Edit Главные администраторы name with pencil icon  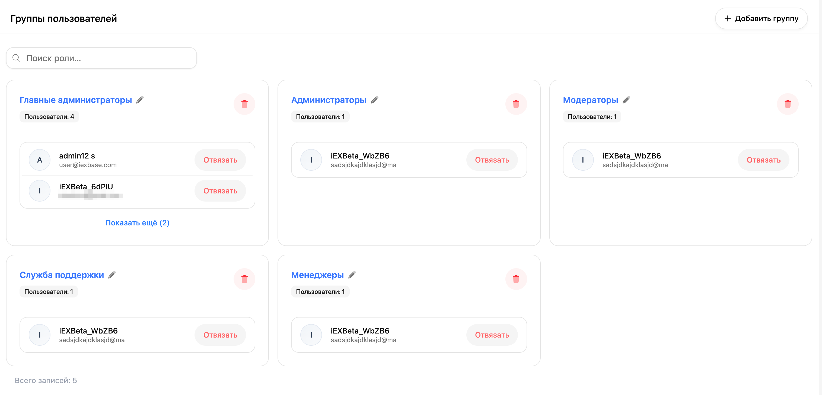click(x=140, y=100)
